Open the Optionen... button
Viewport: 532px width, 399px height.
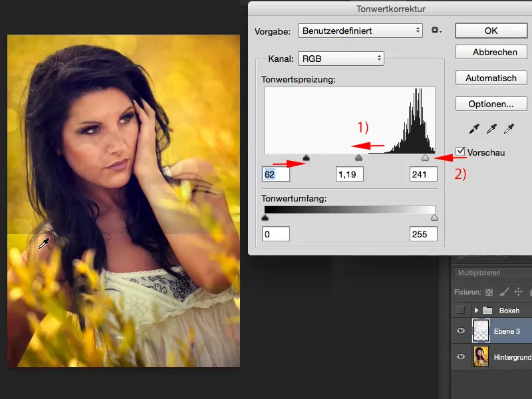click(x=491, y=104)
